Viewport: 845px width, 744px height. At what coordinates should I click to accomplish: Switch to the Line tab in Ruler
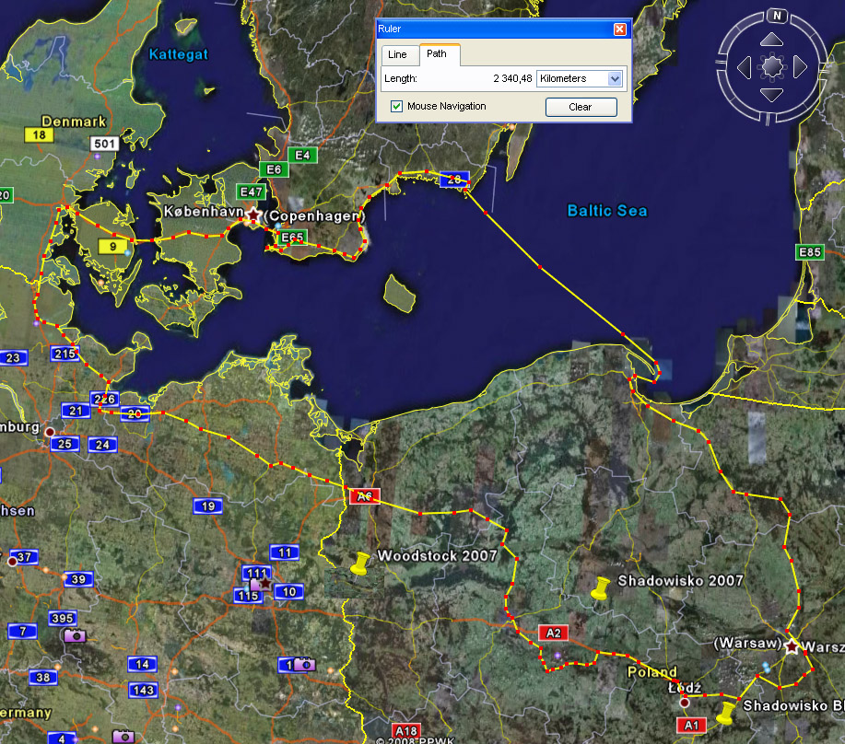coord(397,55)
